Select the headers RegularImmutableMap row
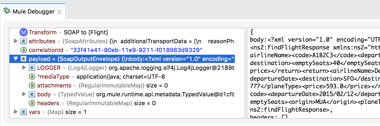Screen dimensions: 380x126 122,103
